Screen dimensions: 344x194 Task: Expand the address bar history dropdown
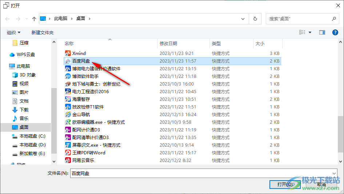click(243, 19)
